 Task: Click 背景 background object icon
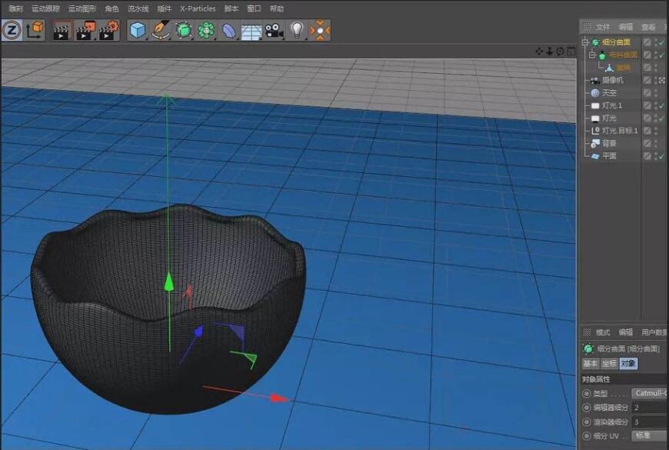pyautogui.click(x=594, y=143)
